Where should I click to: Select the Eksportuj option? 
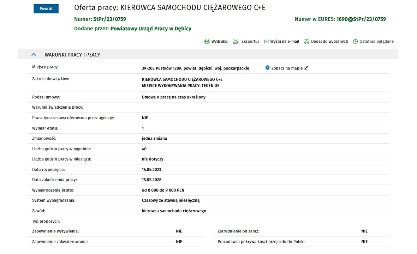250,41
